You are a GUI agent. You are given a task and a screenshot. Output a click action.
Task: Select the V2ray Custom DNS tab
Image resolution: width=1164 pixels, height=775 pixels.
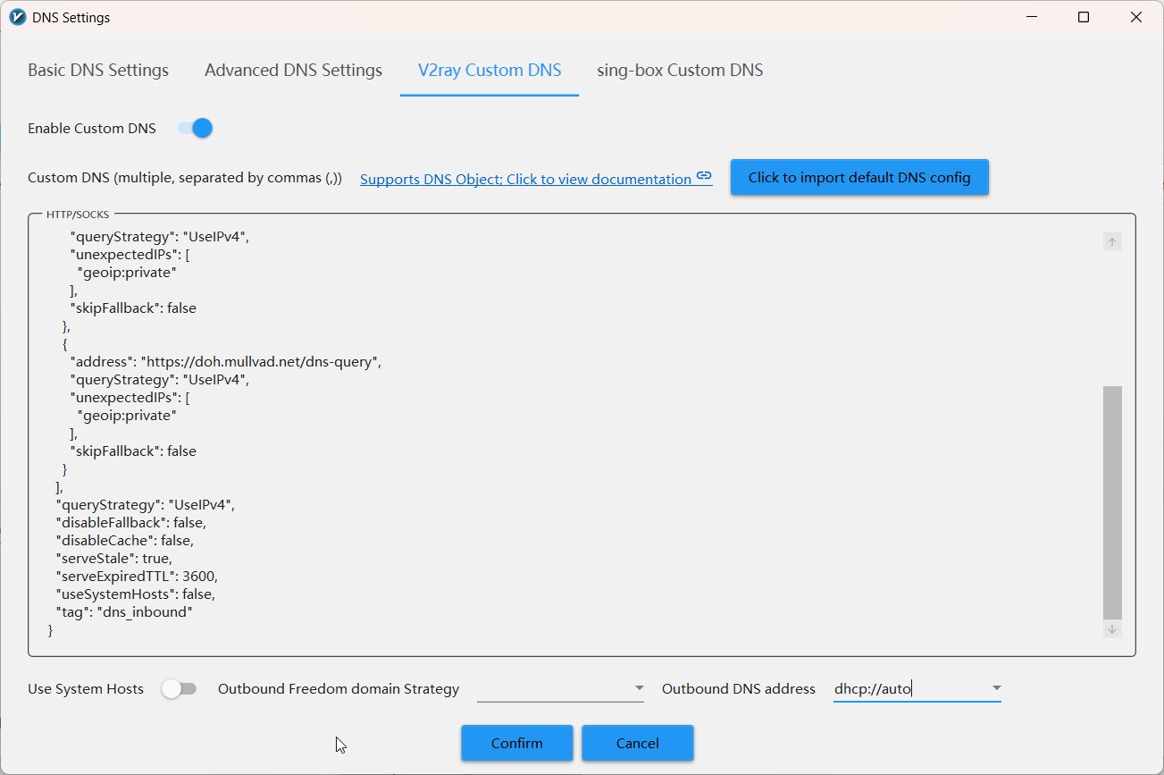click(x=490, y=70)
